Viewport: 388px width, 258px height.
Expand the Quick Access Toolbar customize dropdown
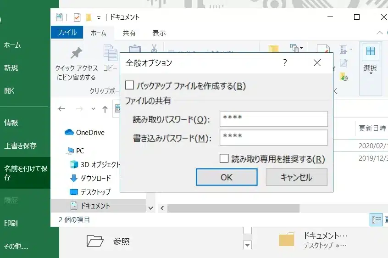[99, 17]
